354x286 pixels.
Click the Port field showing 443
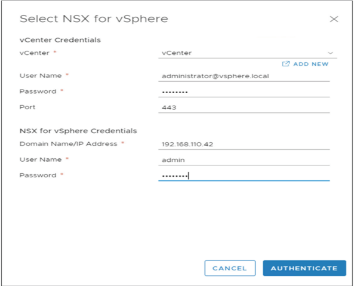coord(244,107)
